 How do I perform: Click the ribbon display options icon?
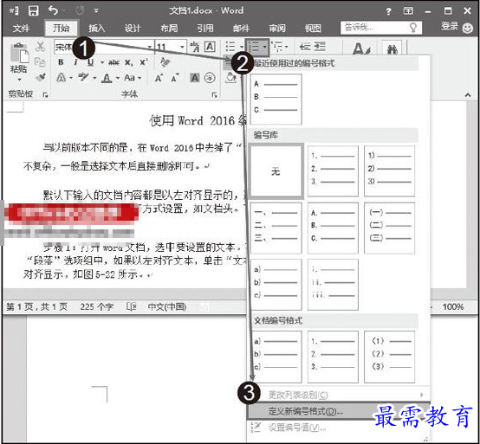pos(408,11)
